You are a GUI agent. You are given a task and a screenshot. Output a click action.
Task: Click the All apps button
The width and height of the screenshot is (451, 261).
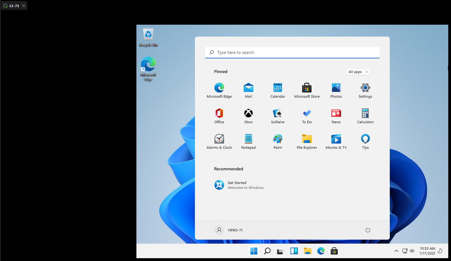click(358, 72)
